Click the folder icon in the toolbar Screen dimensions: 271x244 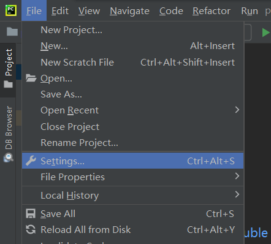coord(12,32)
